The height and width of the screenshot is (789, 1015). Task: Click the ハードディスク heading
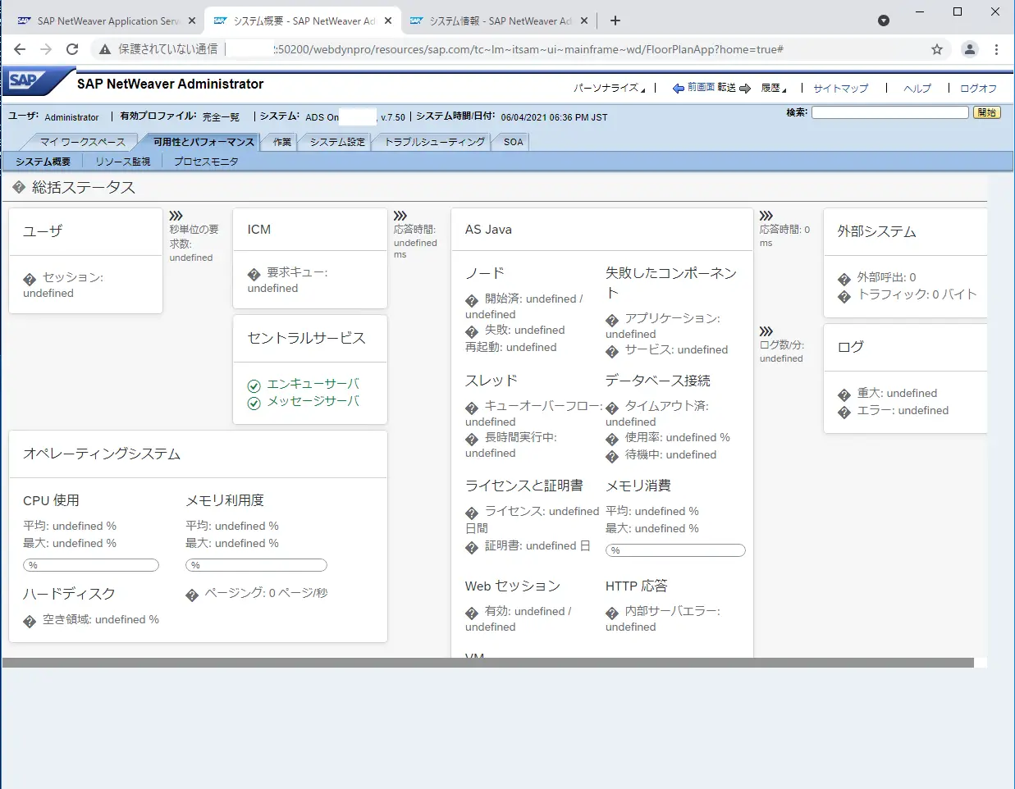(69, 594)
